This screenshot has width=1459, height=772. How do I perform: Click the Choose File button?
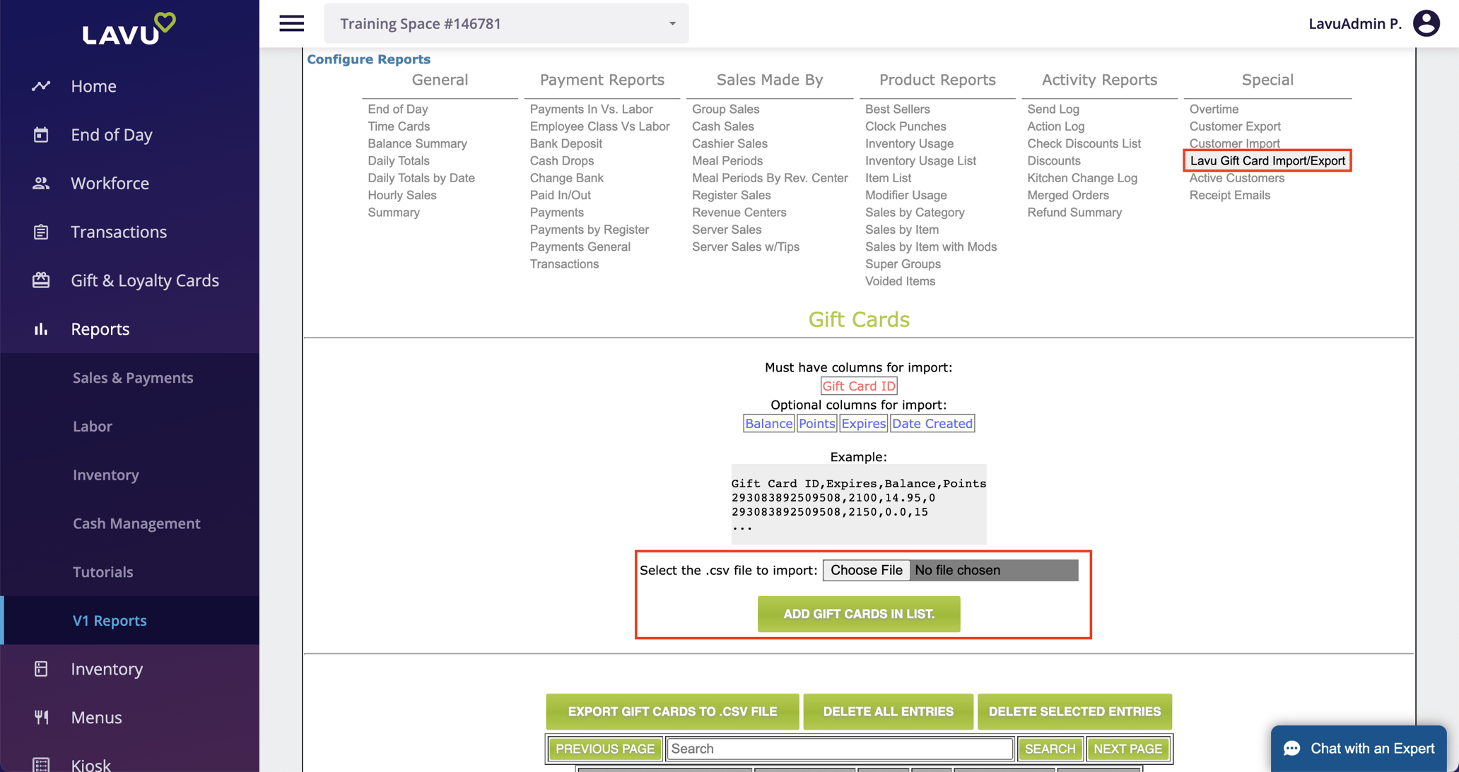click(x=865, y=570)
